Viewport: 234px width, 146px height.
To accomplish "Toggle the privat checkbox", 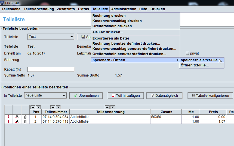I will 187,53.
